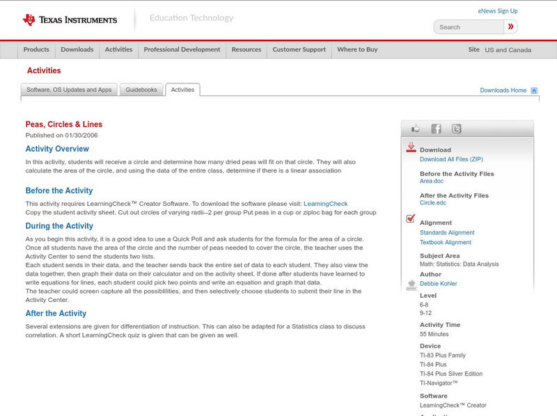Share the activity on Facebook
Viewport: 557px width, 416px height.
[437, 129]
